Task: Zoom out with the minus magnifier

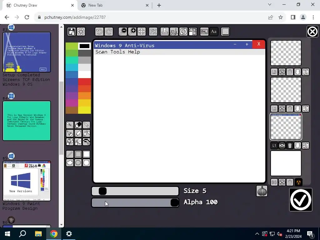Action: point(123,32)
